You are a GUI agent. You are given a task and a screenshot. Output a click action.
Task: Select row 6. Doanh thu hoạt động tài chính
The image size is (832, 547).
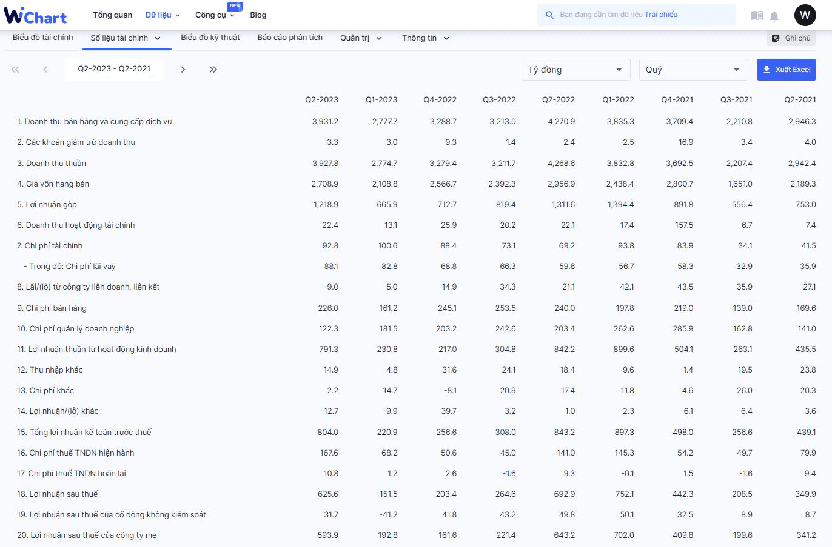[x=76, y=225]
